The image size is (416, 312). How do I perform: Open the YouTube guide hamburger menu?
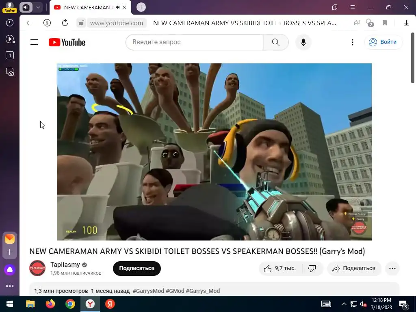point(34,42)
